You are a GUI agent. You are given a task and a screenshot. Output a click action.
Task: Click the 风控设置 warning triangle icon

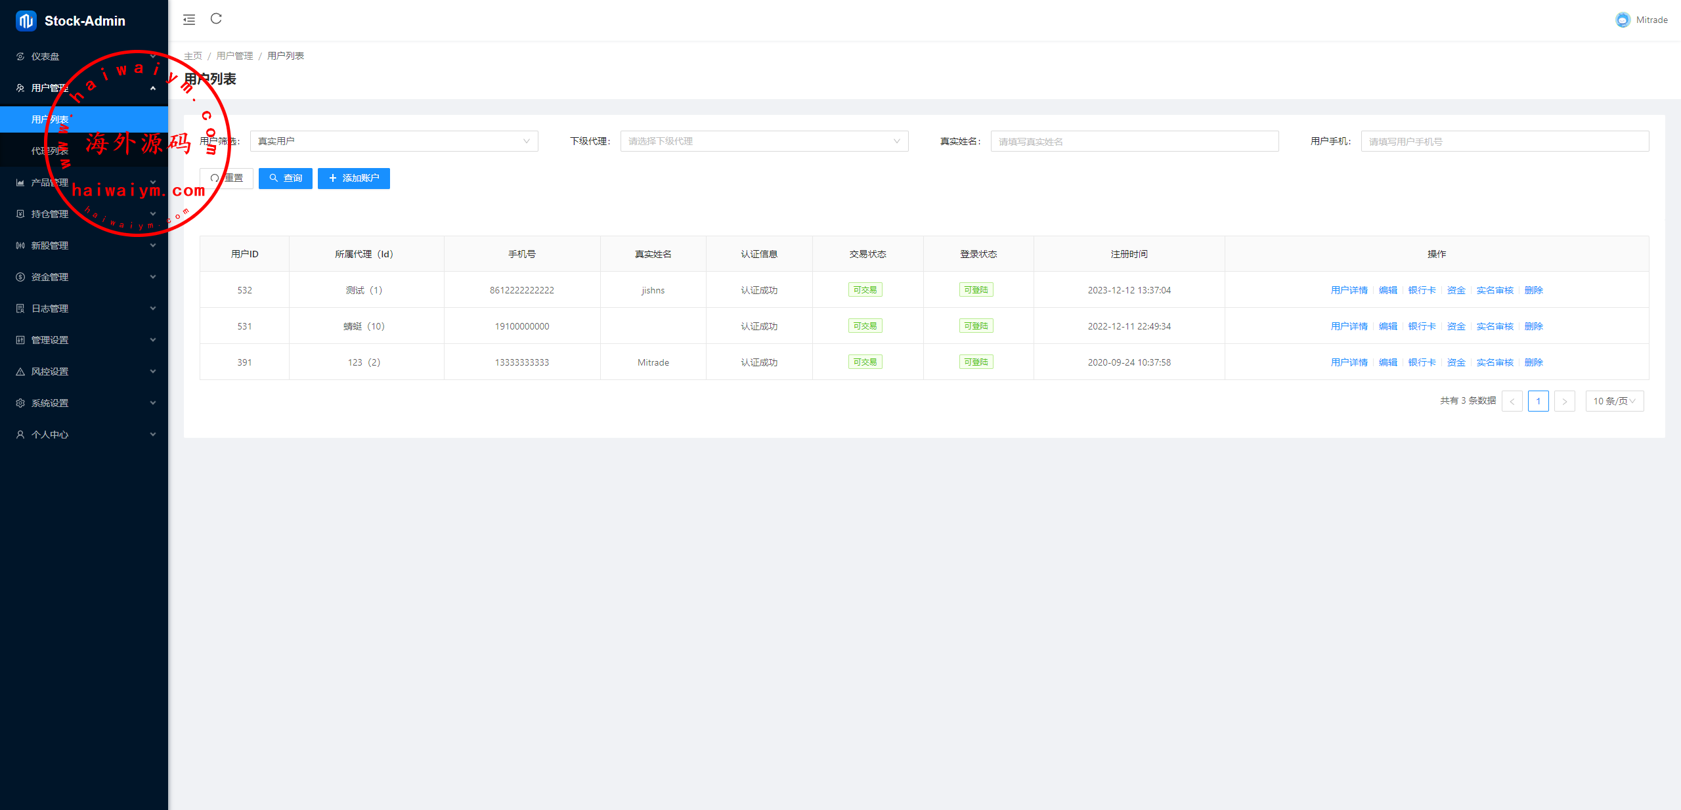pyautogui.click(x=20, y=372)
